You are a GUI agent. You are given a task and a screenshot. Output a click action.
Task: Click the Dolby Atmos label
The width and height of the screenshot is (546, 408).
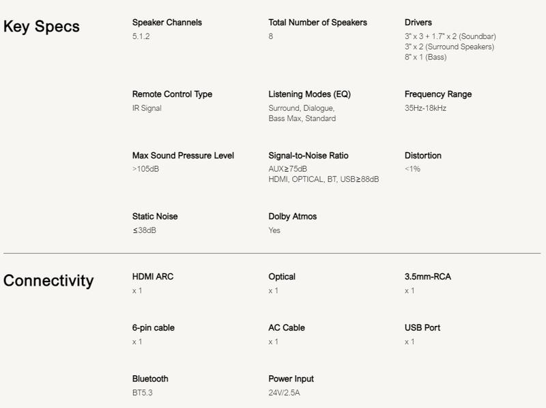[x=292, y=217]
